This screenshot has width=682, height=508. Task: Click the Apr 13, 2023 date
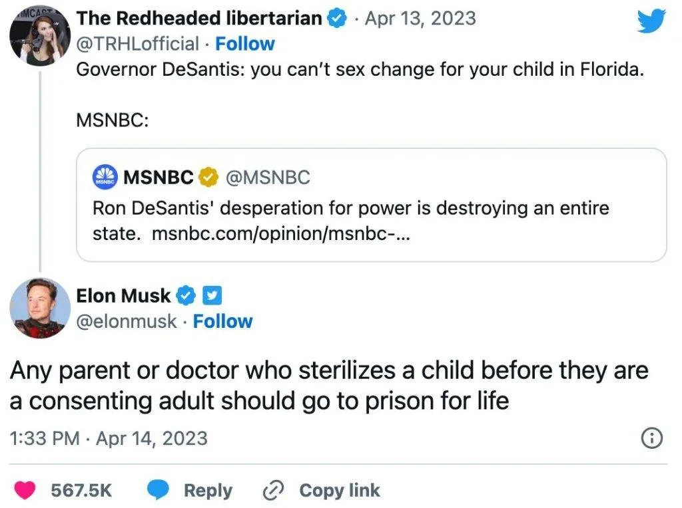click(420, 18)
